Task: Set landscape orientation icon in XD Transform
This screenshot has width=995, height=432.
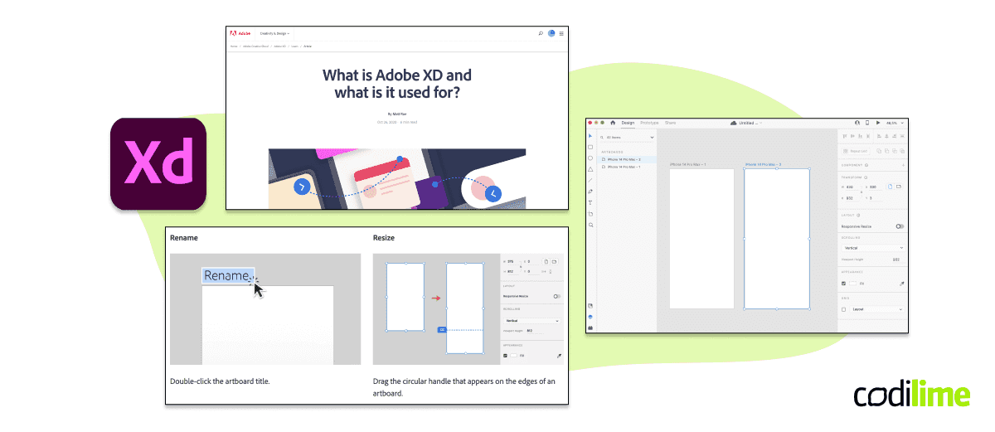Action: tap(899, 187)
